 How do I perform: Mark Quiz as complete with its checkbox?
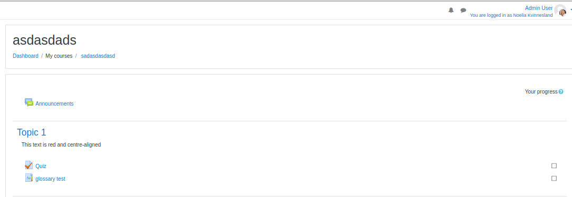tap(554, 165)
